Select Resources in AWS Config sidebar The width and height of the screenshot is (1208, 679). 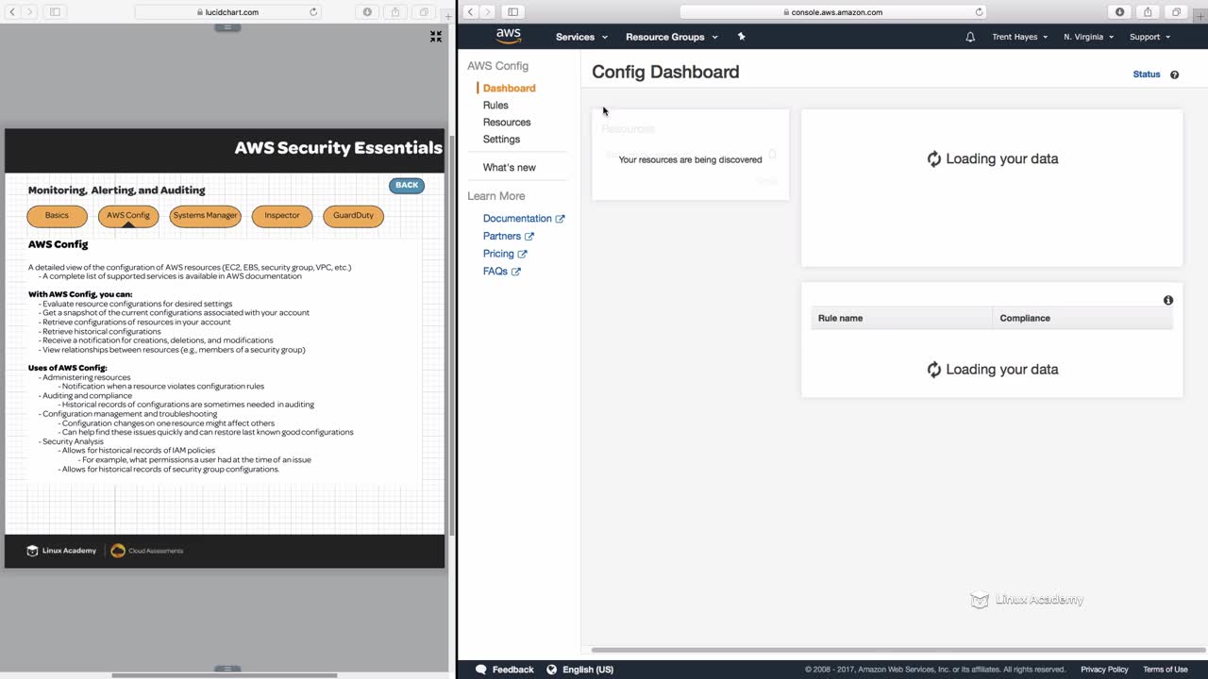507,123
